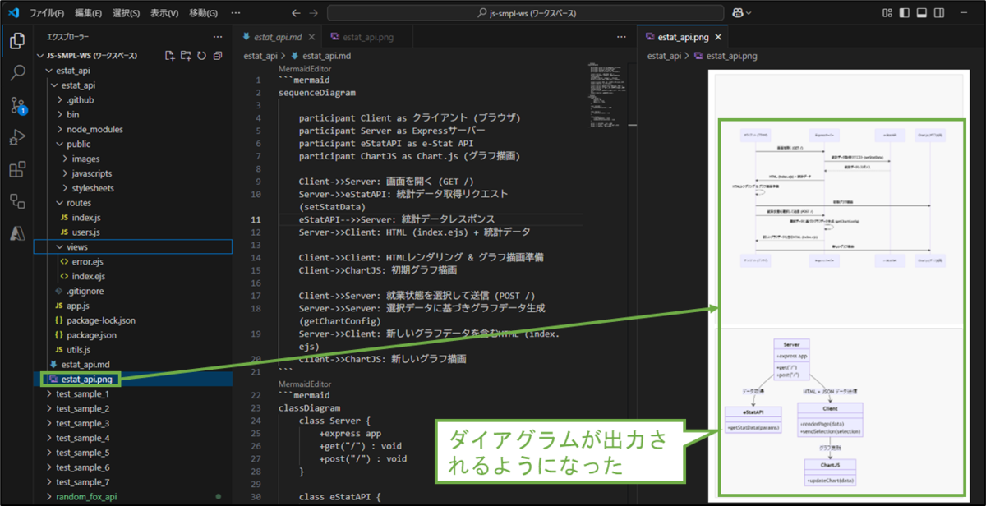Refresh the explorer tree

(x=201, y=56)
